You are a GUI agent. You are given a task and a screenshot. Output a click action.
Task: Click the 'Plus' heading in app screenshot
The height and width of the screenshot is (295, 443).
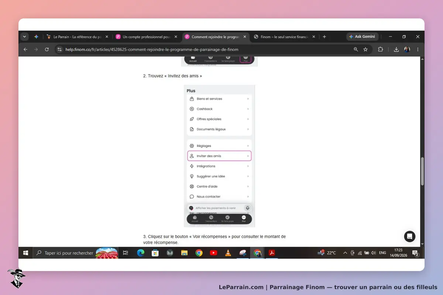tap(191, 91)
